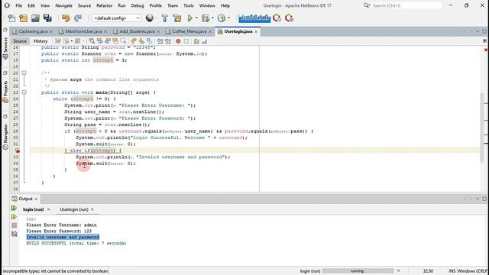Close the Userlogin (run) output tab
This screenshot has height=275, width=489.
tap(92, 209)
